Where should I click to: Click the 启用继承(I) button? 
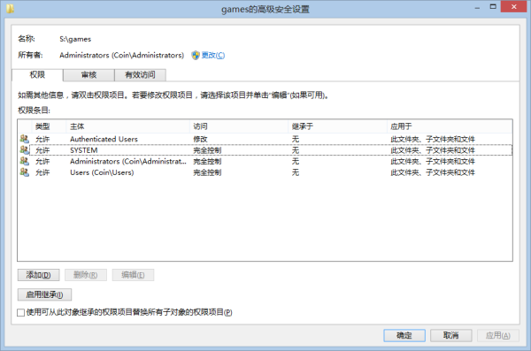tap(45, 294)
